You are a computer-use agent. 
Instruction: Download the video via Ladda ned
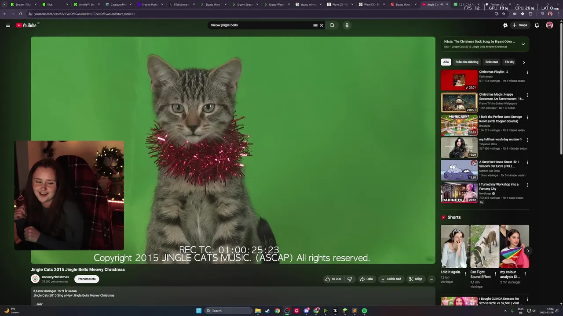391,279
